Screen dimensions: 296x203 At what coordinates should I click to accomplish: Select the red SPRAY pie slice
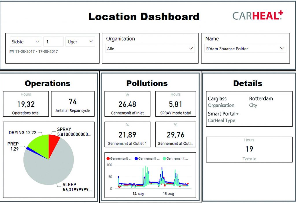click(x=53, y=142)
